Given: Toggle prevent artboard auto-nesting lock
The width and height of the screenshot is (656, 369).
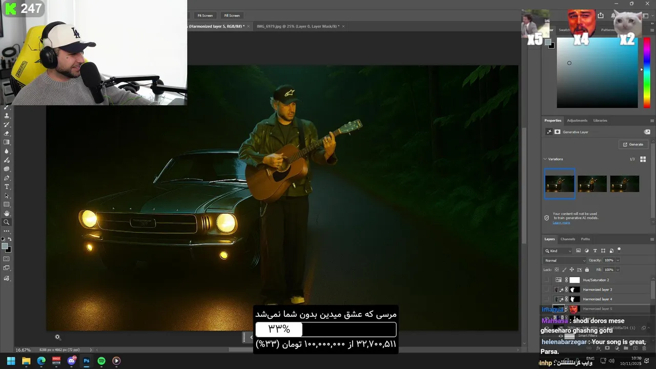Looking at the screenshot, I should (579, 270).
